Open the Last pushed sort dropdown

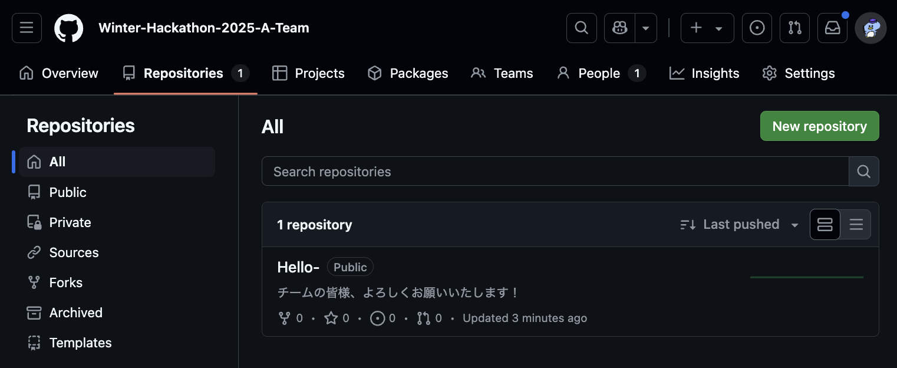[739, 224]
